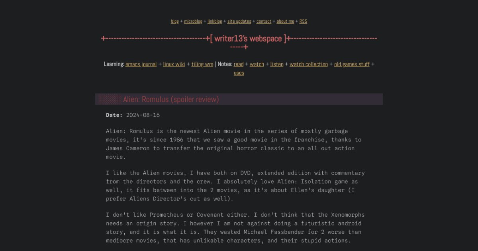Go to the microblog page
The height and width of the screenshot is (251, 478).
(x=193, y=22)
